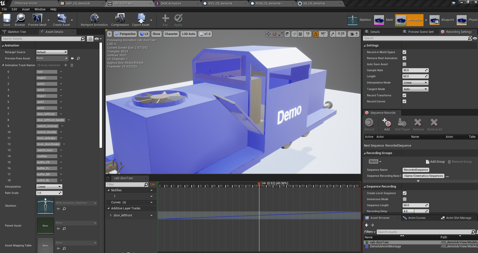
Task: Click the timeline scrubber handle at frame 14
Action: click(x=259, y=183)
